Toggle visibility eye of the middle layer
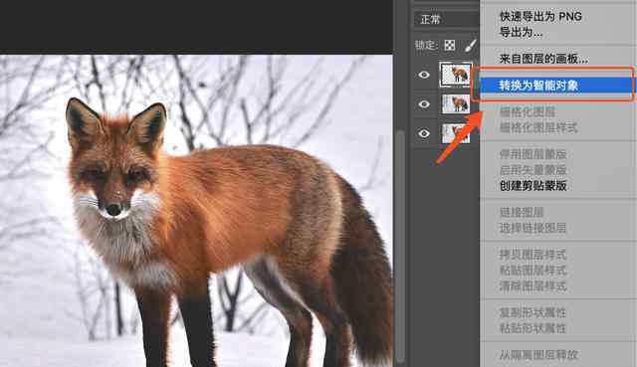This screenshot has height=367, width=637. [x=424, y=104]
